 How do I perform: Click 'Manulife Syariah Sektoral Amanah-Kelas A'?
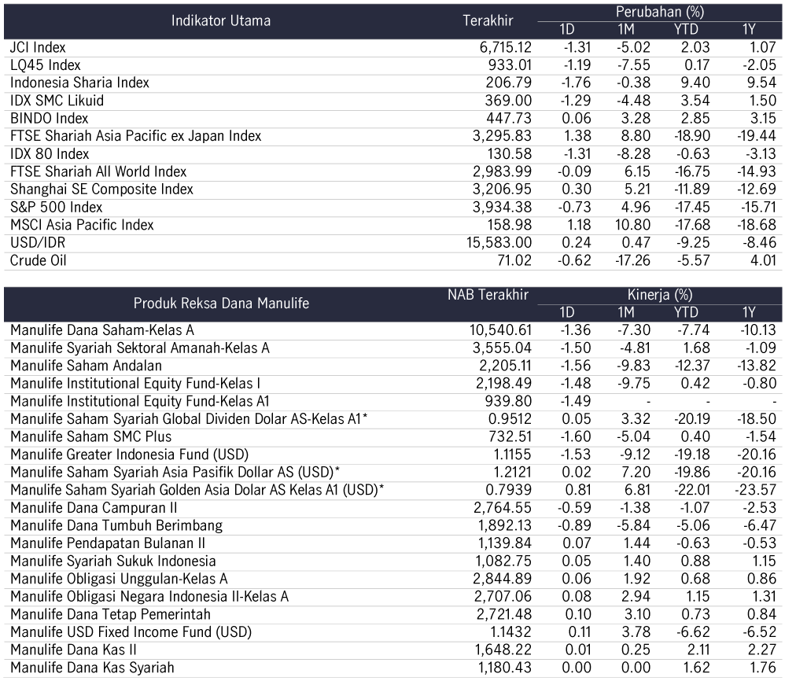(140, 348)
